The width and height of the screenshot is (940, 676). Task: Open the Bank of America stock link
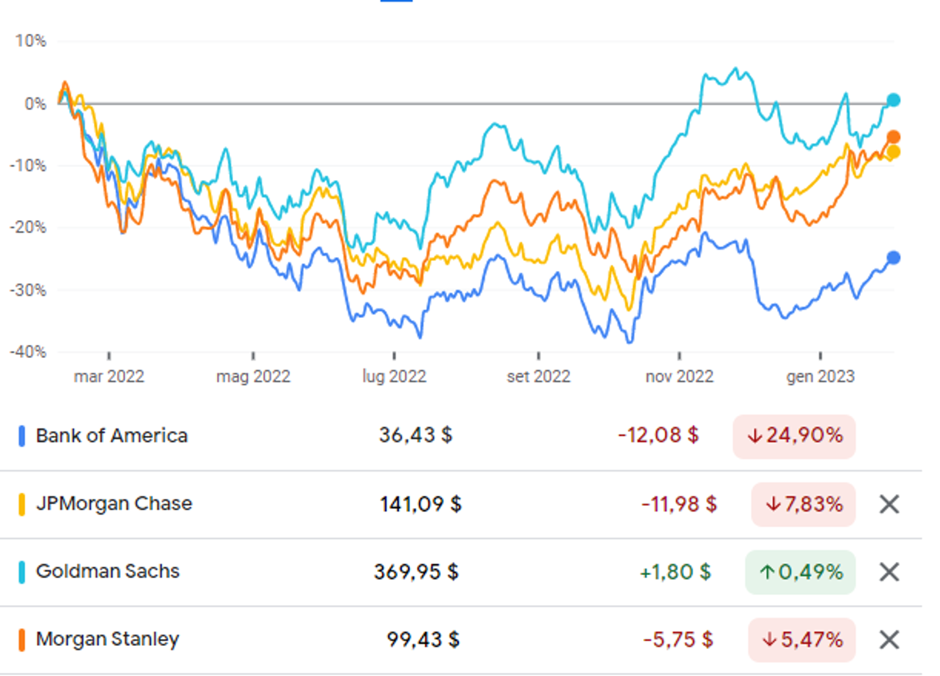(x=112, y=435)
